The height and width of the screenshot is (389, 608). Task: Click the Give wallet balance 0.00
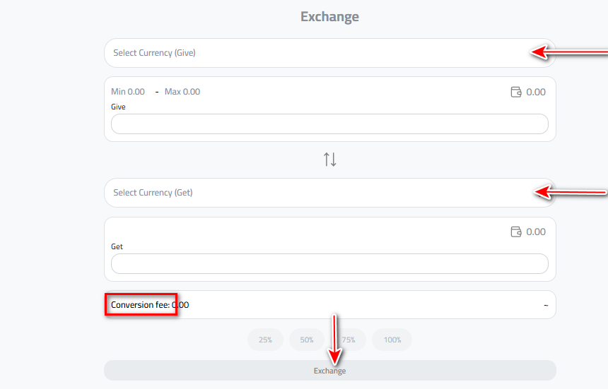pyautogui.click(x=536, y=92)
